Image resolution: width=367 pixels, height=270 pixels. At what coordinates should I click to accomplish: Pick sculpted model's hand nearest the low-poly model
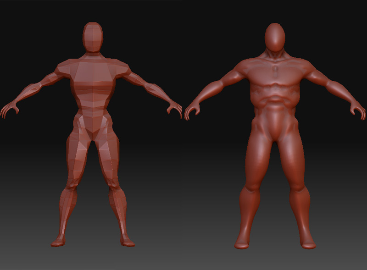(x=192, y=110)
